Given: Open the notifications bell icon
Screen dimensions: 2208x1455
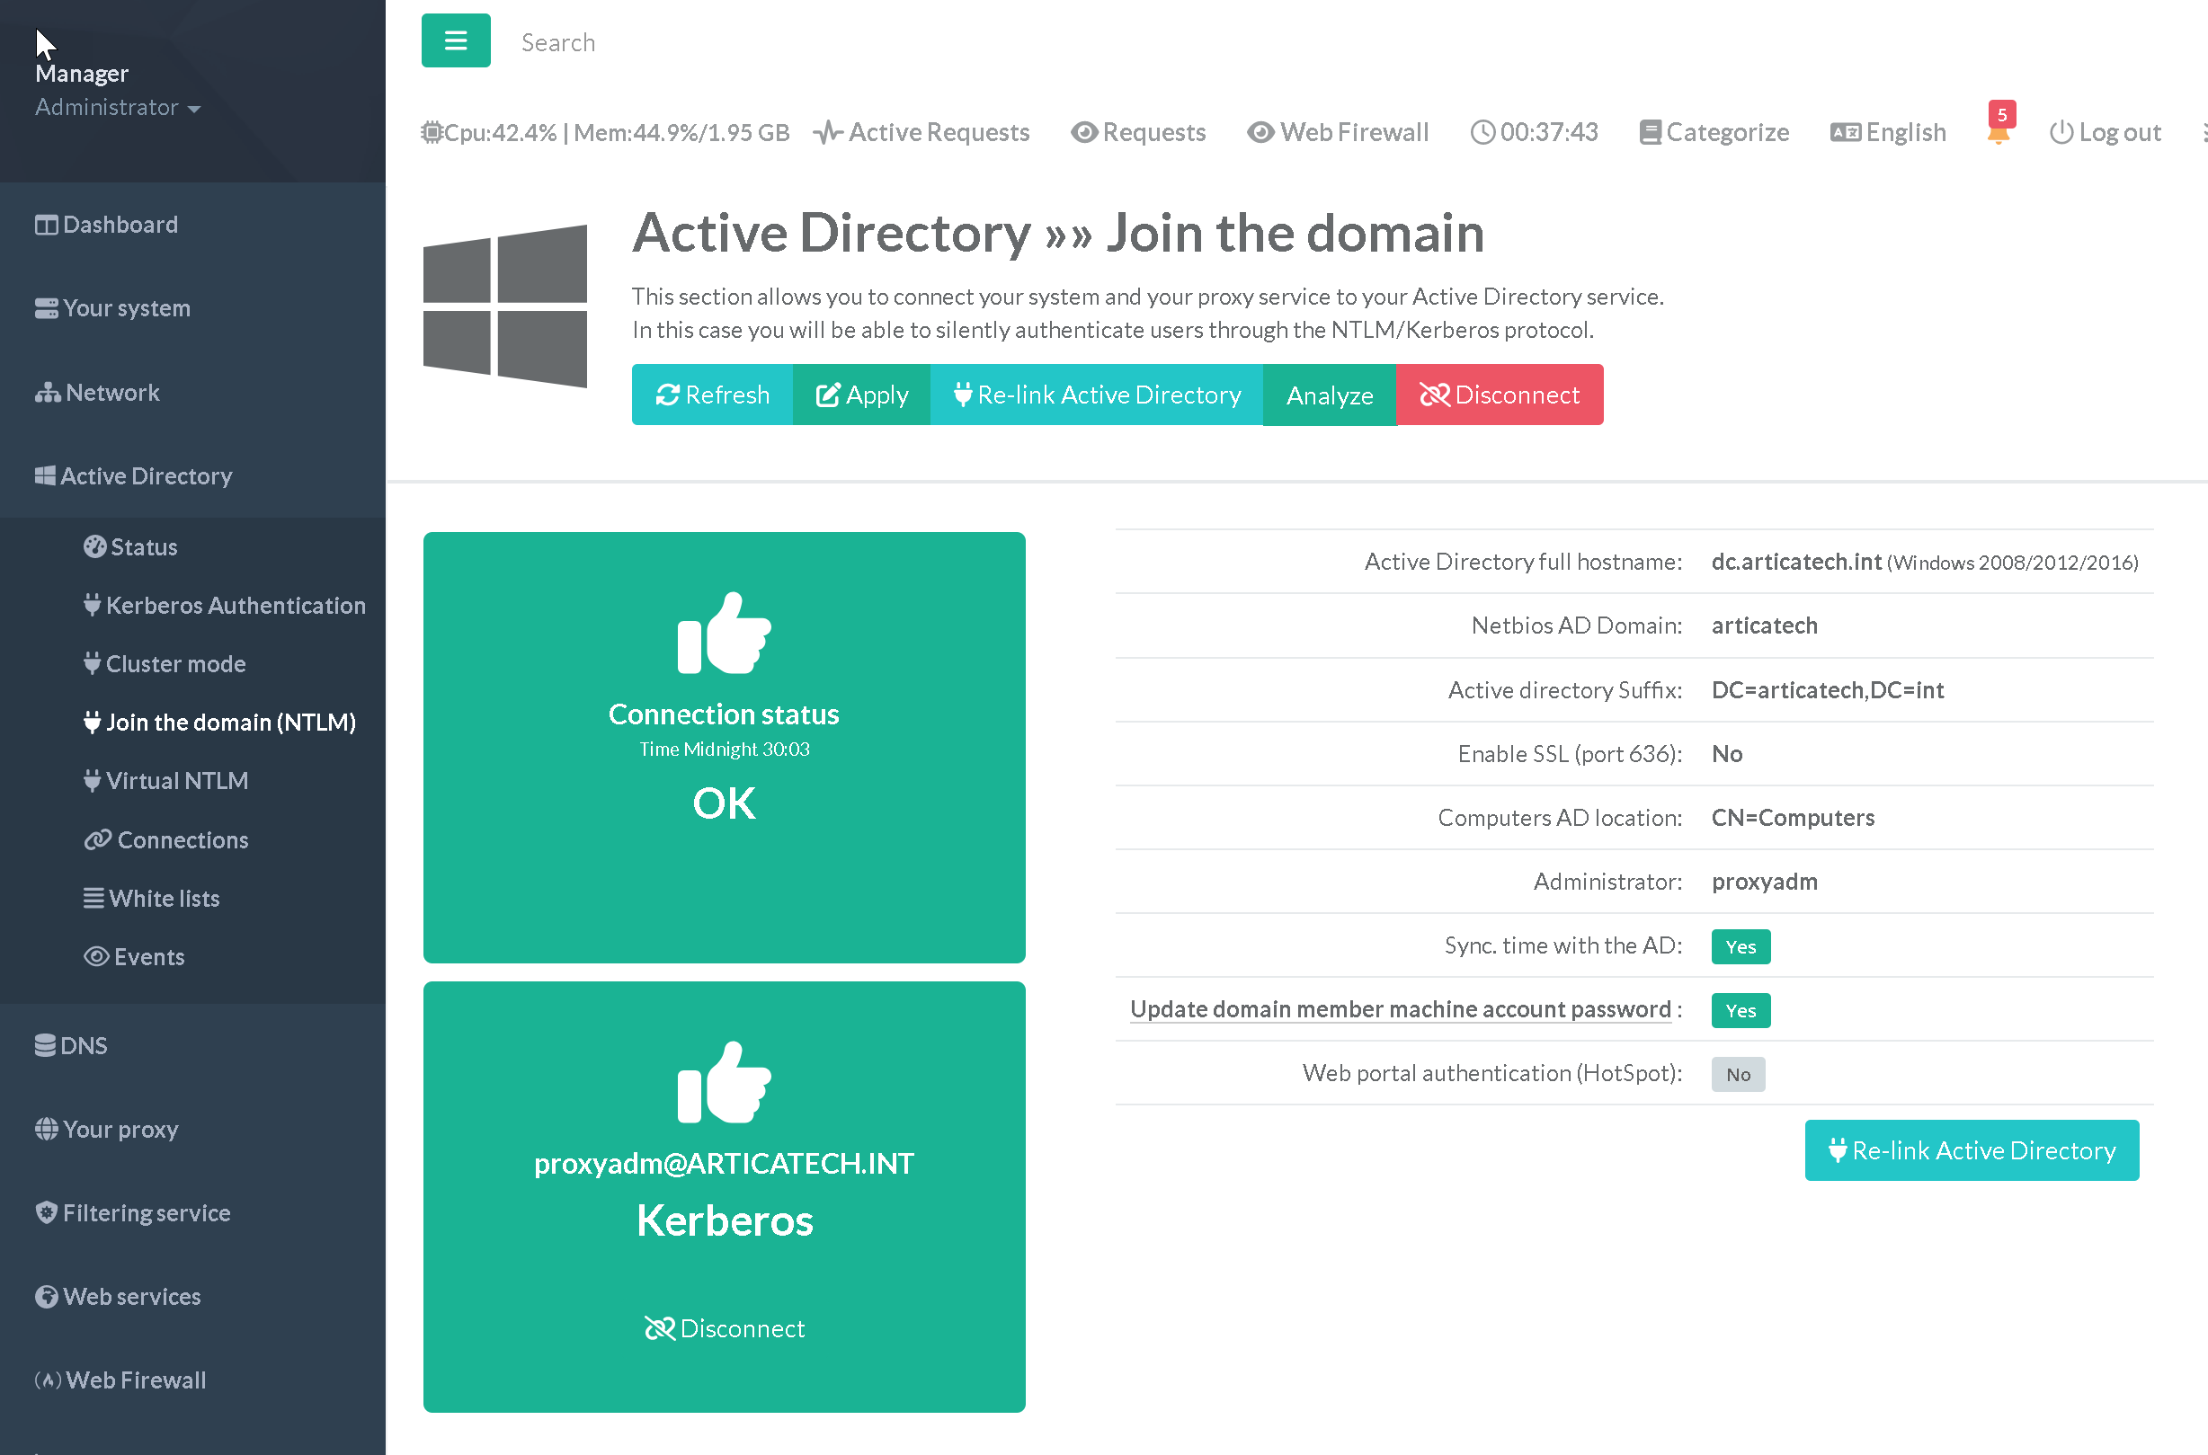Looking at the screenshot, I should tap(1999, 133).
